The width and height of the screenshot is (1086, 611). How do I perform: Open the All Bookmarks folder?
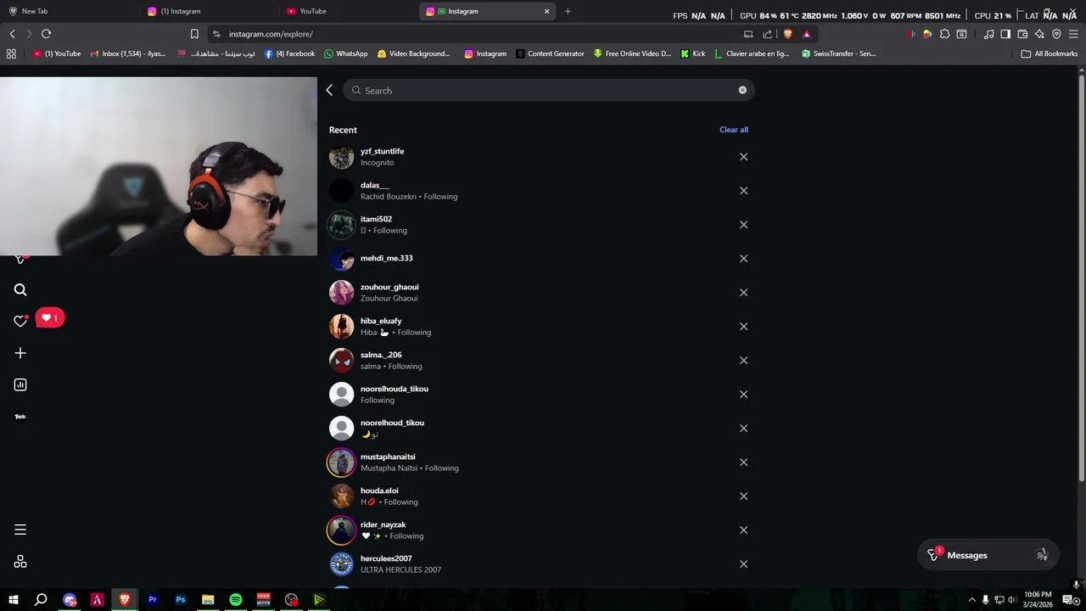[1050, 53]
